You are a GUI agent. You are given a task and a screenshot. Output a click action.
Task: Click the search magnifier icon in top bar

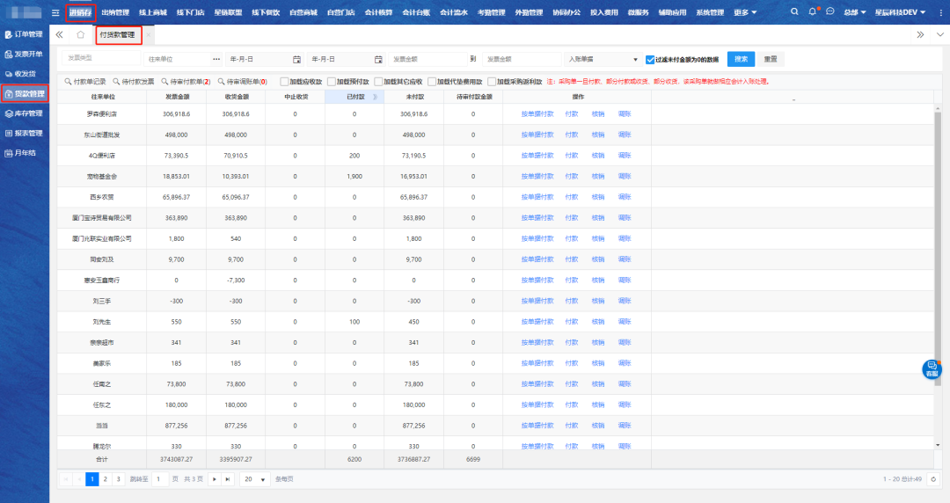point(795,12)
